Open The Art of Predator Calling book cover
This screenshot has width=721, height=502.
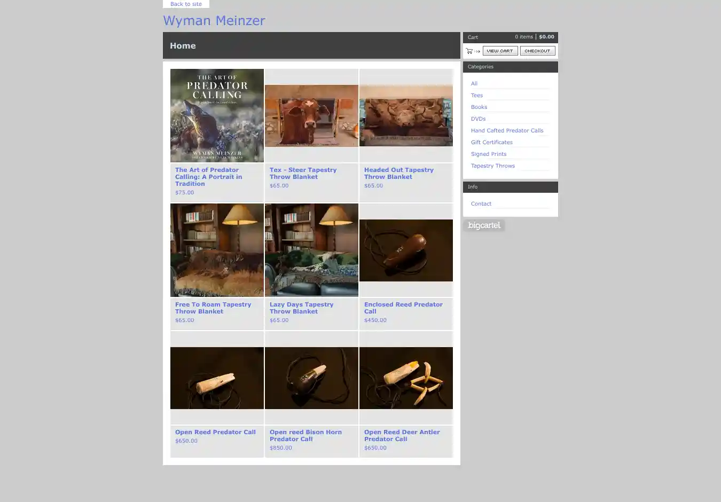(217, 115)
